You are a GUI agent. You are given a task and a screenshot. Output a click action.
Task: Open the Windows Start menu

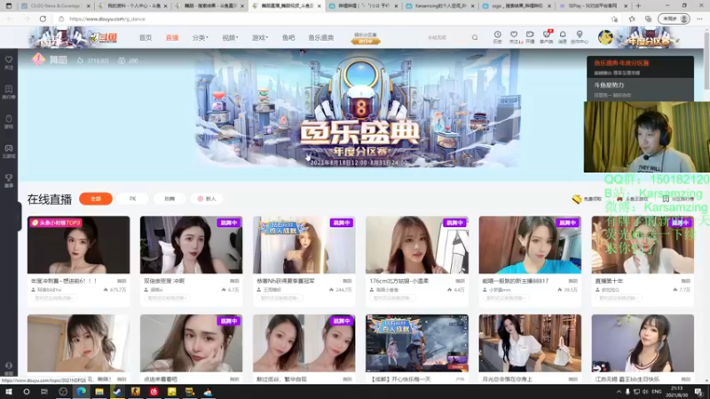[x=9, y=392]
